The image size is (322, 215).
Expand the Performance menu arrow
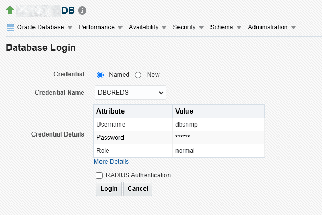(120, 28)
